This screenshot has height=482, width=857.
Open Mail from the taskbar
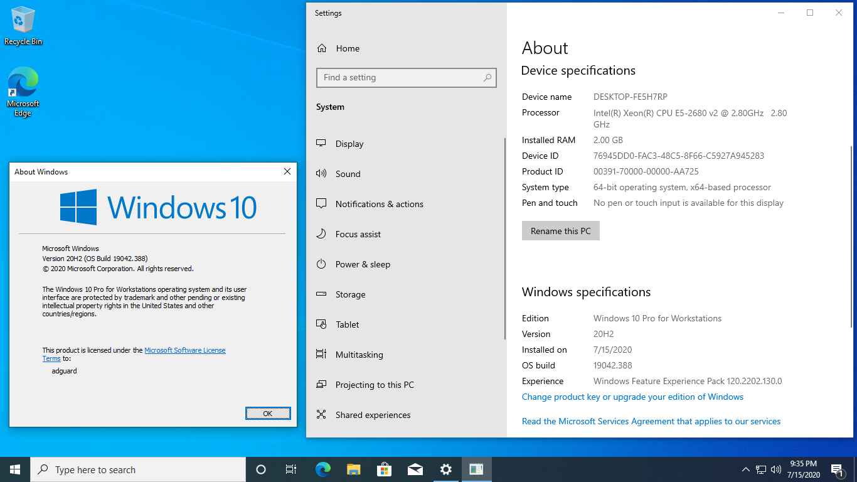coord(415,469)
